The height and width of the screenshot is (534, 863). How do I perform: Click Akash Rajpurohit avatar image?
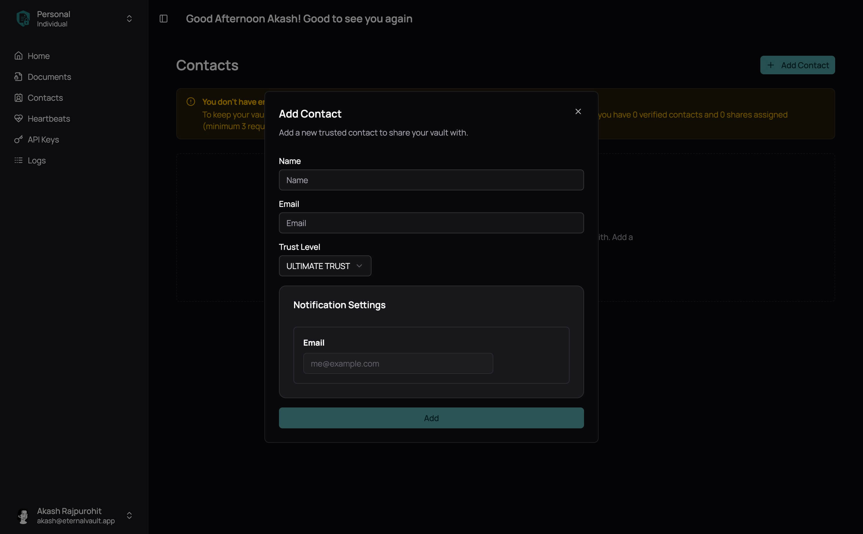[23, 515]
